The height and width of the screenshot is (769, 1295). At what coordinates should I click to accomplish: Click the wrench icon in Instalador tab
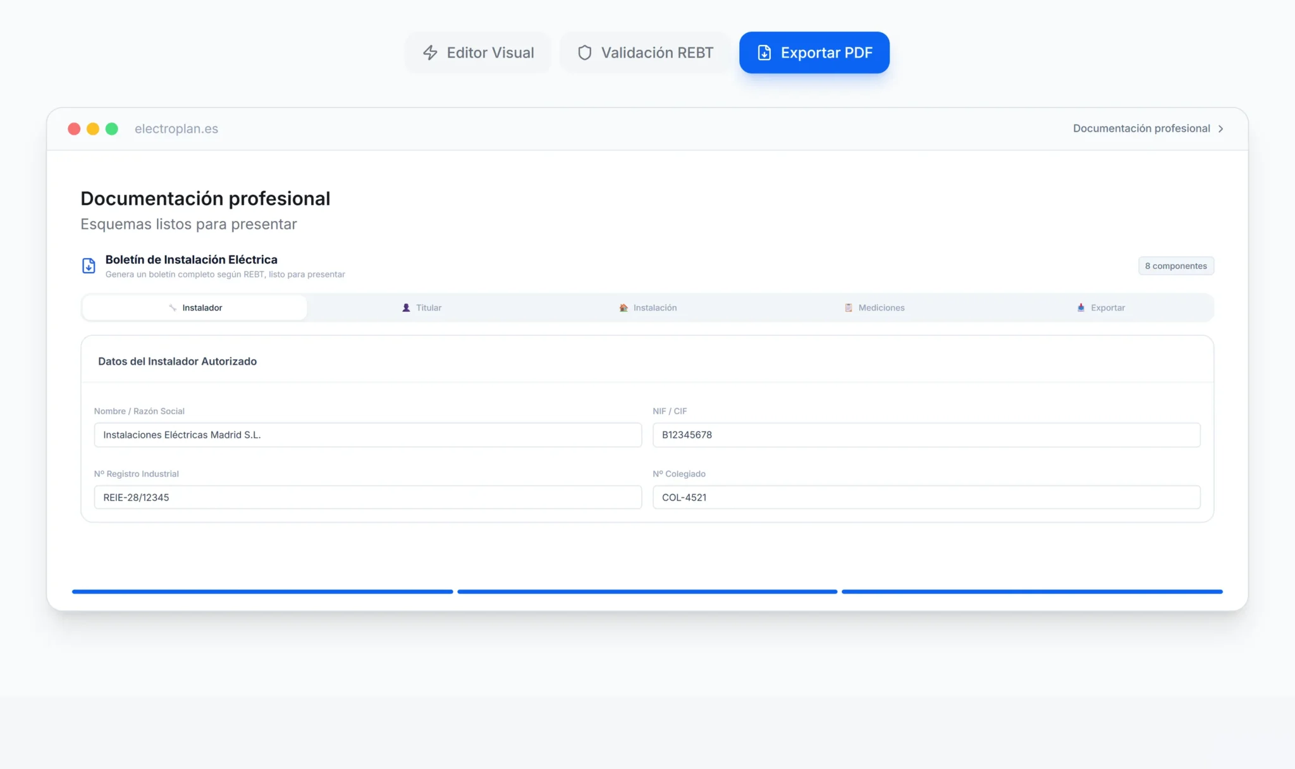click(173, 307)
